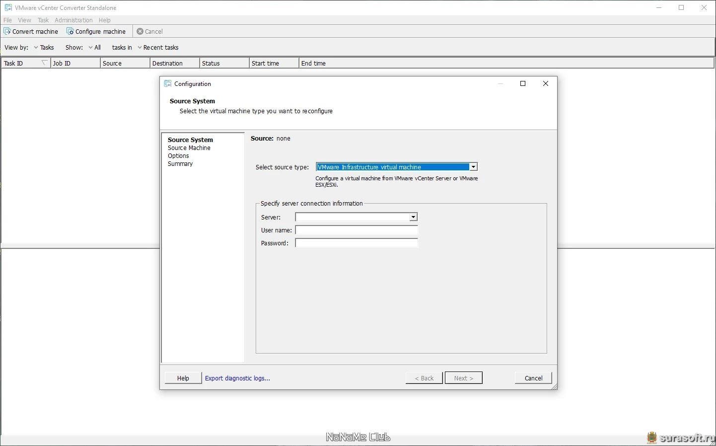Click the Next button

464,378
